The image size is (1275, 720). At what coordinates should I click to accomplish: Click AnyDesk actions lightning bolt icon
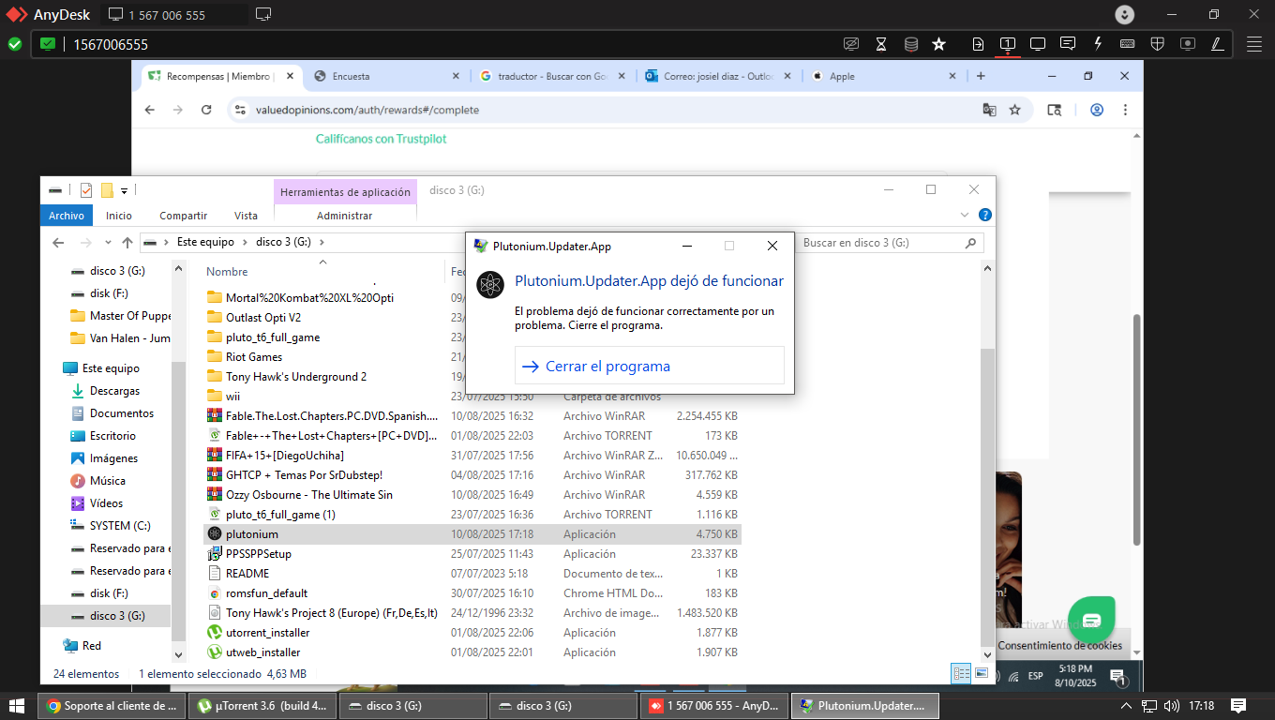1098,44
